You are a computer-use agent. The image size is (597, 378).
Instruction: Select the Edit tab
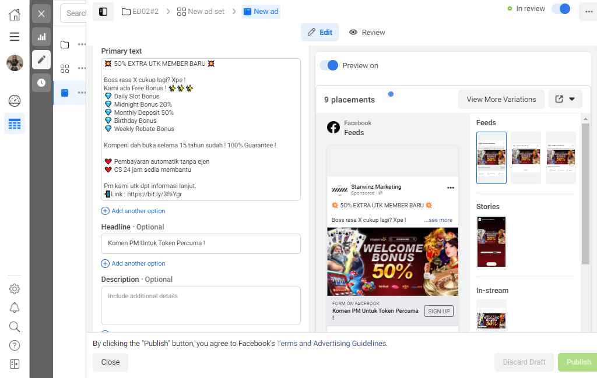pyautogui.click(x=320, y=32)
